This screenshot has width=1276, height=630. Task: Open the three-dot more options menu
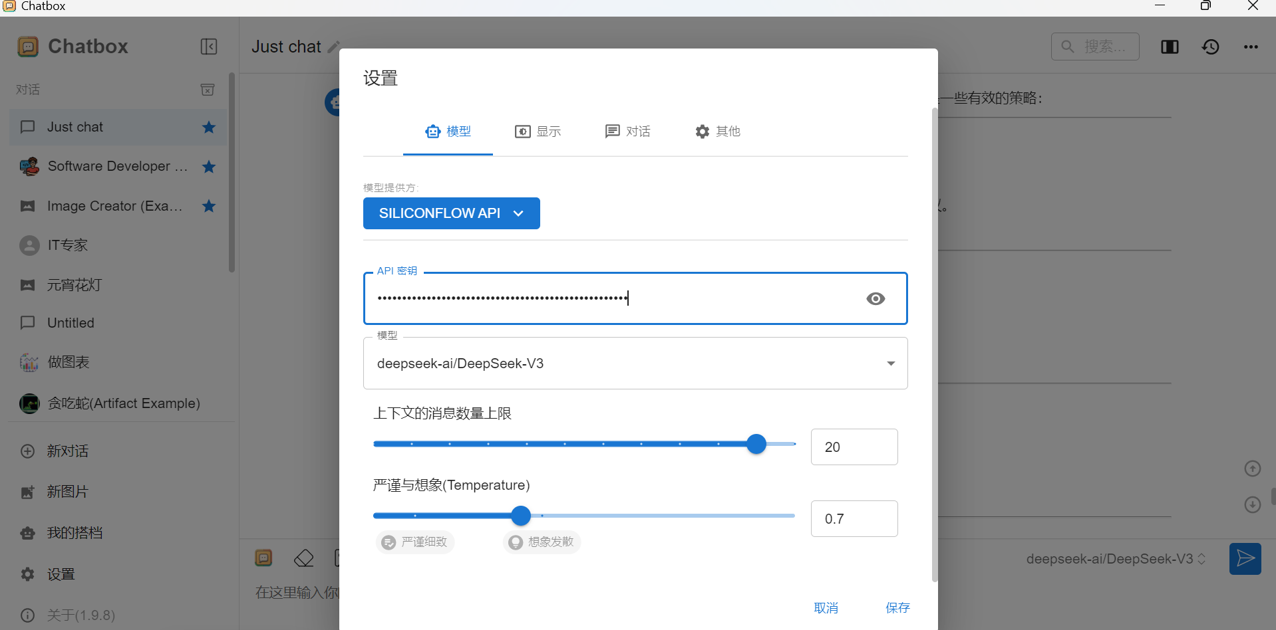click(x=1251, y=47)
